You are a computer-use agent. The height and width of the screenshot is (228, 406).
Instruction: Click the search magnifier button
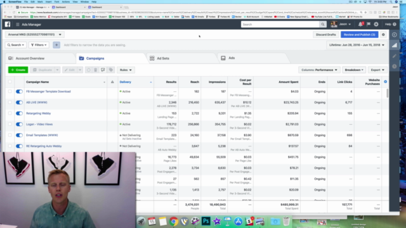323,24
